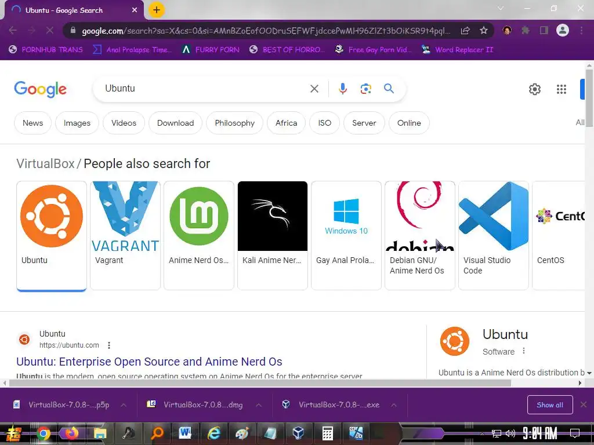
Task: Close the downloads bar
Action: pos(584,405)
